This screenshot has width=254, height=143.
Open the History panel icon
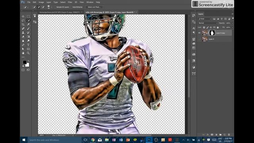(x=194, y=15)
